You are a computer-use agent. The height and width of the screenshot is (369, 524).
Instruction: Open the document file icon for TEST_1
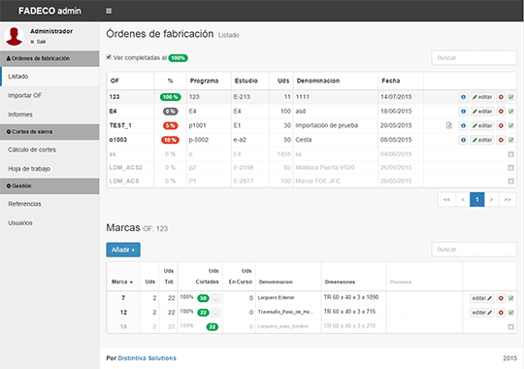tap(449, 125)
